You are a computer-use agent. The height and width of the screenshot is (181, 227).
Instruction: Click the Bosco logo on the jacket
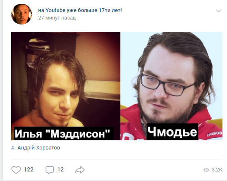tap(215, 134)
